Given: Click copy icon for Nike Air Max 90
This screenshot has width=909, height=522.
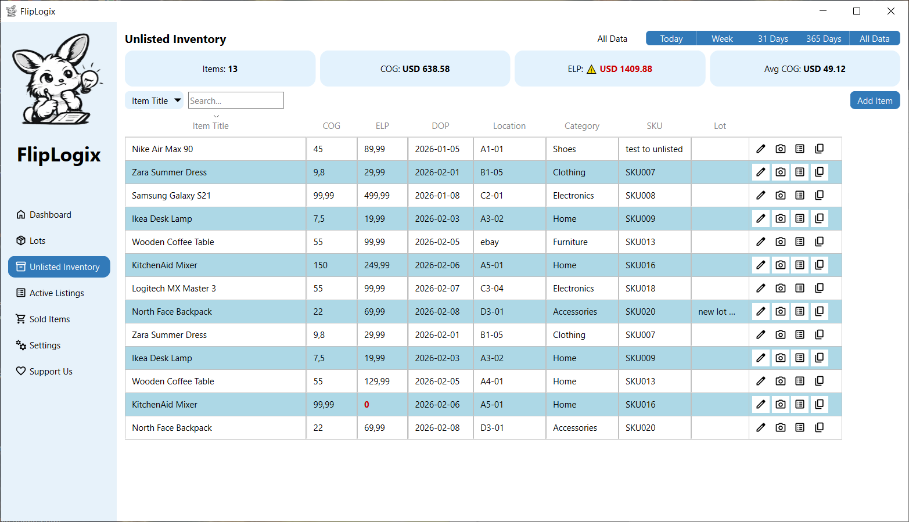Looking at the screenshot, I should point(819,149).
